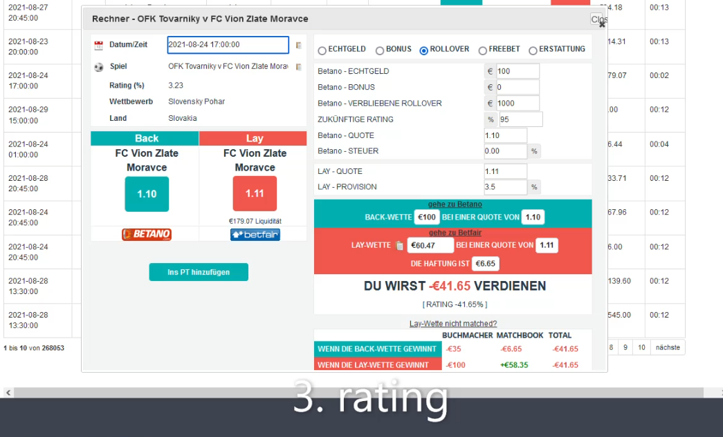Click the Betano - QUOTE field
Image resolution: width=723 pixels, height=437 pixels.
click(x=505, y=136)
